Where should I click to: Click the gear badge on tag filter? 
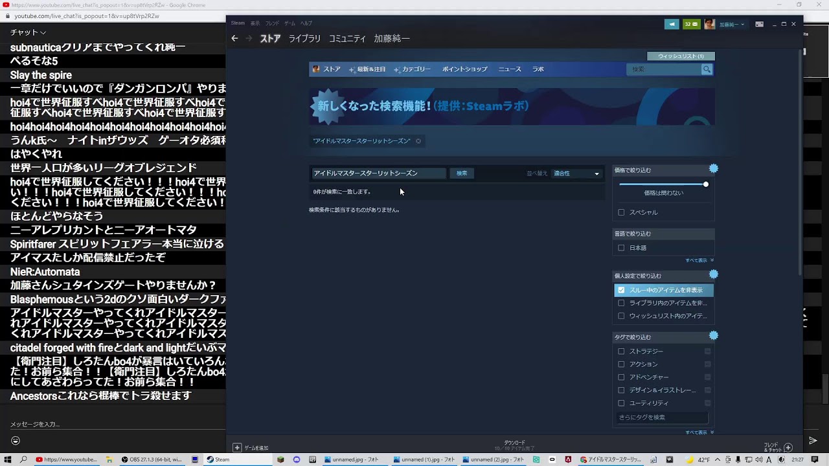[713, 335]
